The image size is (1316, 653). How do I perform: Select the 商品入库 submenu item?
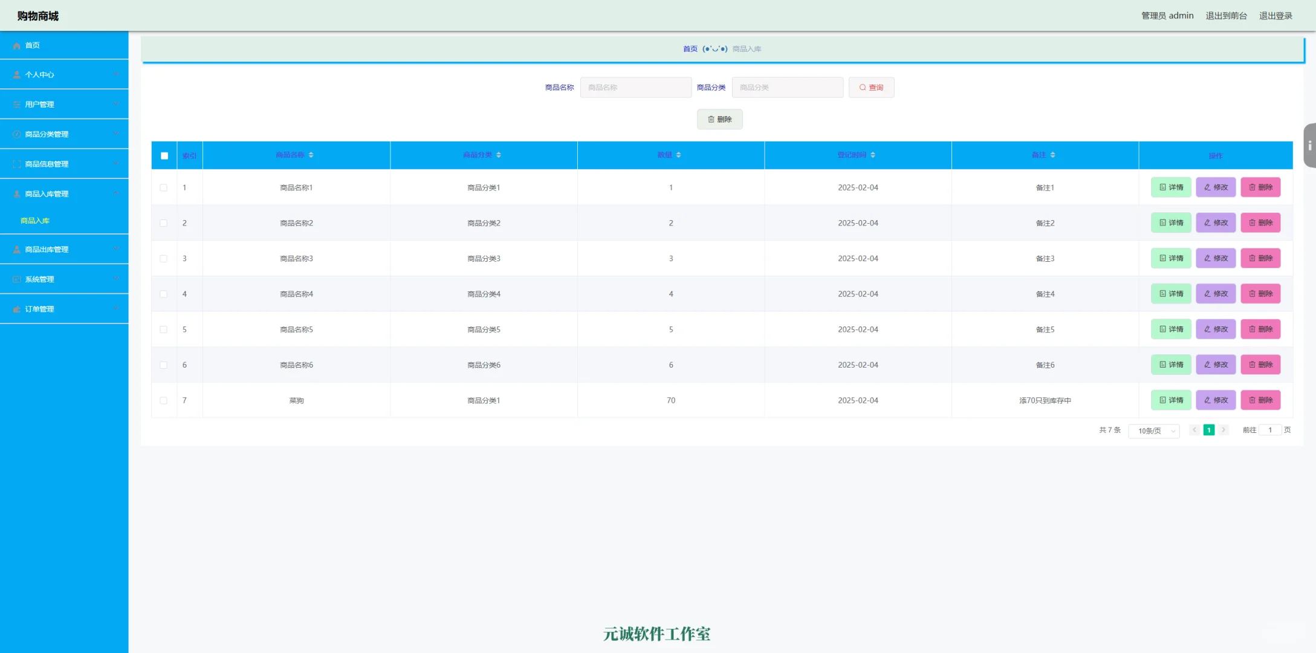35,221
